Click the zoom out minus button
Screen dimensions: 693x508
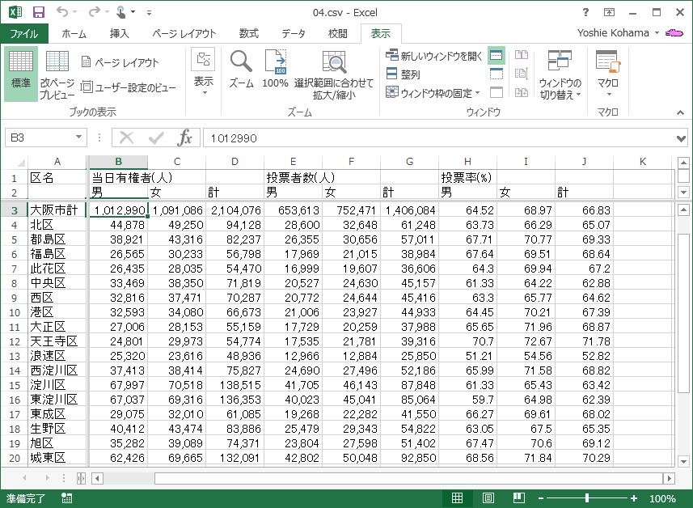[540, 499]
